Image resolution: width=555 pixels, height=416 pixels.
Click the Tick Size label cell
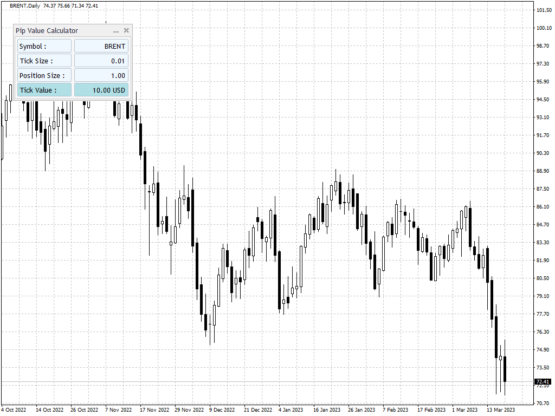44,61
